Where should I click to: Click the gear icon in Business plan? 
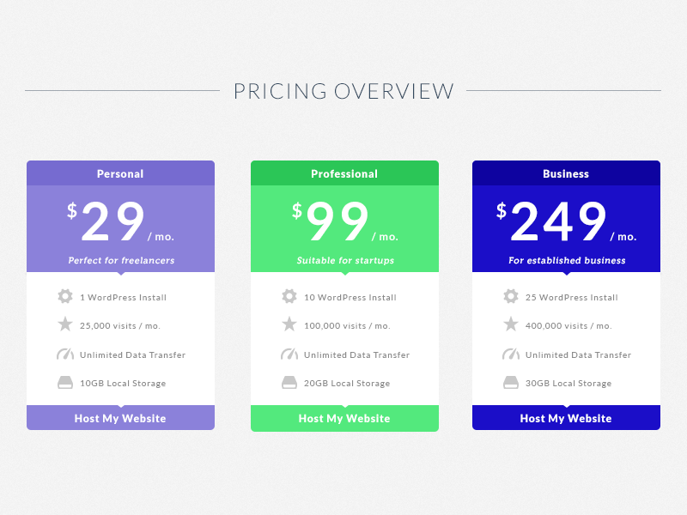tap(511, 296)
